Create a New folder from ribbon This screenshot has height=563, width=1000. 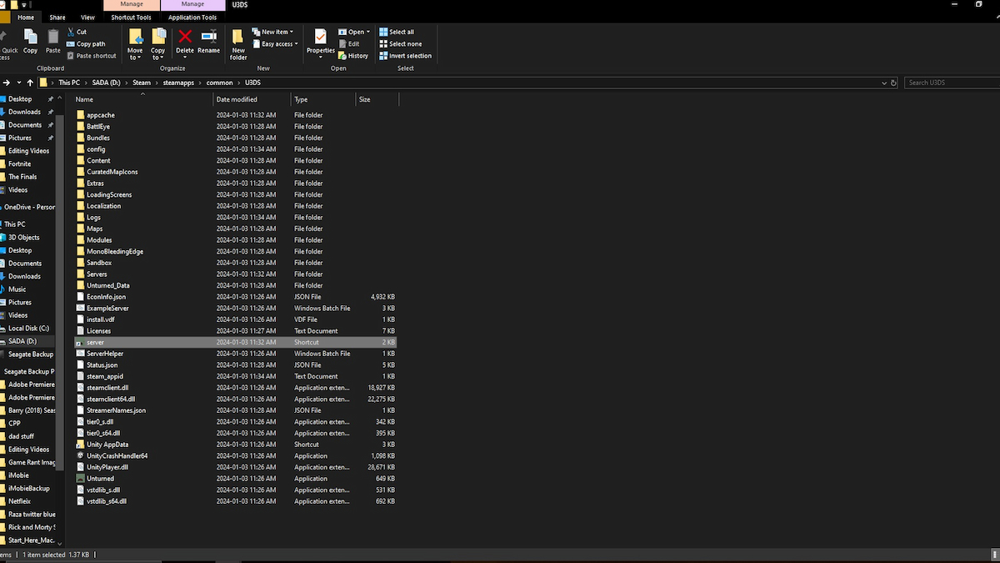[238, 42]
